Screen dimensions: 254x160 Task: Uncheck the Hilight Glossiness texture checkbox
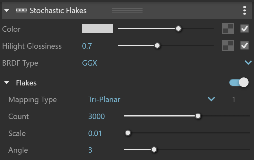[x=244, y=45]
